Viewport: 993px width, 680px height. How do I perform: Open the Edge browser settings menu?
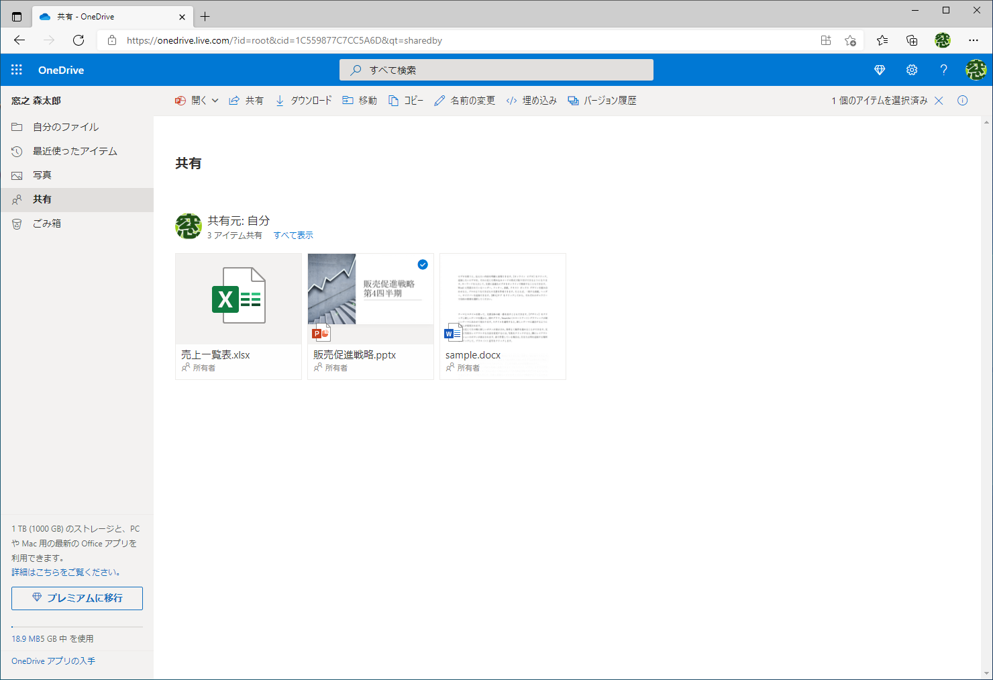tap(974, 40)
